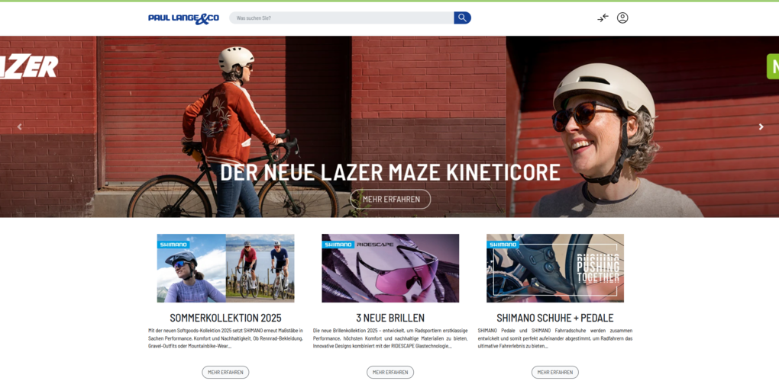The image size is (779, 381).
Task: Click the Shimano Pedale description paragraph
Action: click(555, 338)
